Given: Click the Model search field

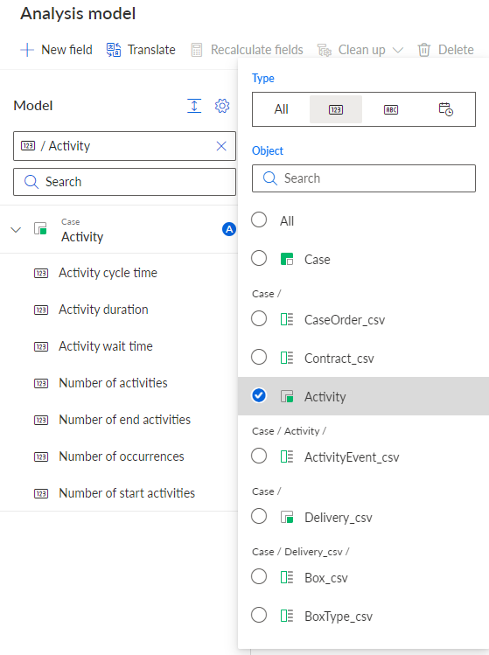Looking at the screenshot, I should pos(124,182).
